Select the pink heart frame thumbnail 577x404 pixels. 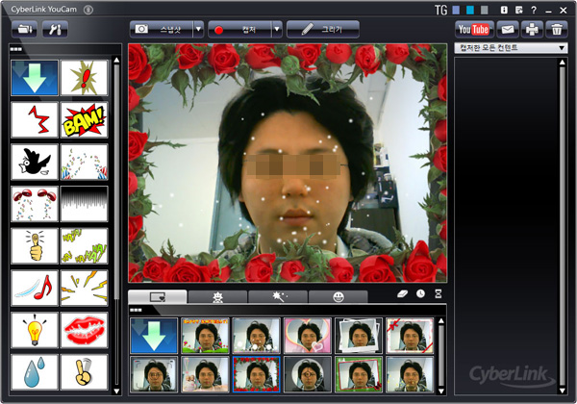pyautogui.click(x=308, y=336)
